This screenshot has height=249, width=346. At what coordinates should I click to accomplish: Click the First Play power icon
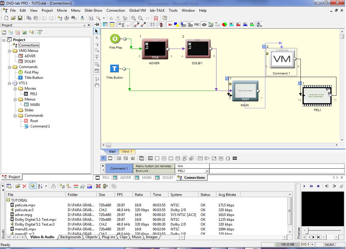tap(115, 39)
